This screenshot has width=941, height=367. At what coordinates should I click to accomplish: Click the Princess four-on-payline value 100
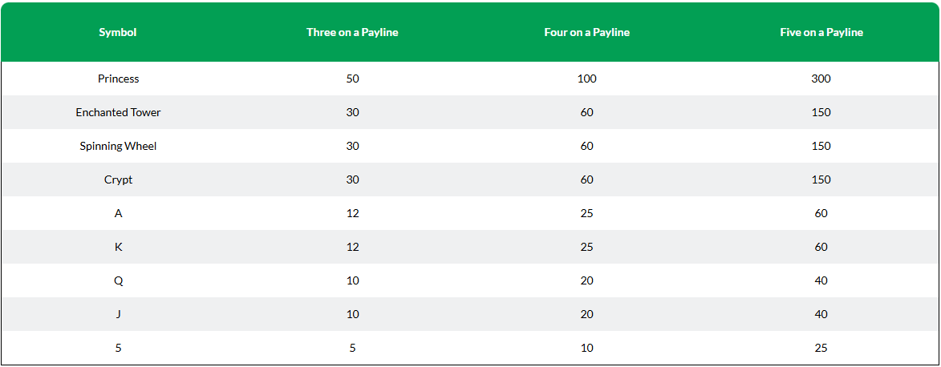(x=587, y=79)
